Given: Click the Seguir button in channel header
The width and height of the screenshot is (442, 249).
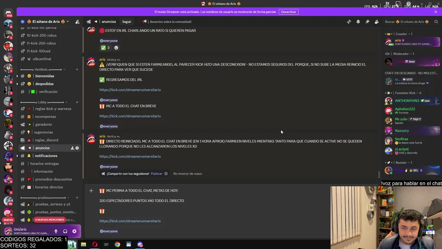Looking at the screenshot, I should tap(127, 21).
